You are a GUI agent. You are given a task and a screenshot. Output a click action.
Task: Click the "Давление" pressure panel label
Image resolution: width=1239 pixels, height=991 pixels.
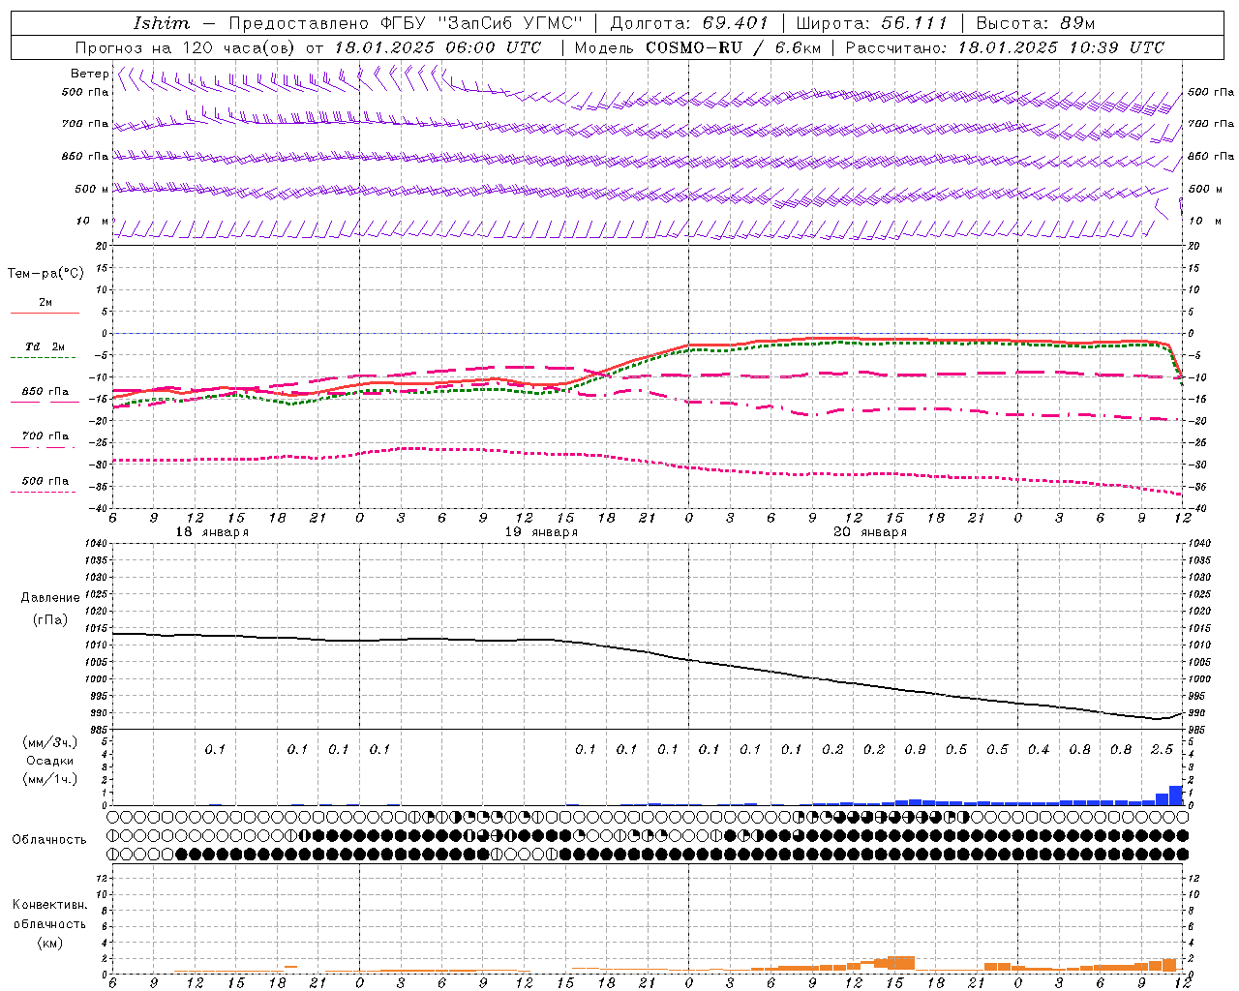tap(50, 598)
